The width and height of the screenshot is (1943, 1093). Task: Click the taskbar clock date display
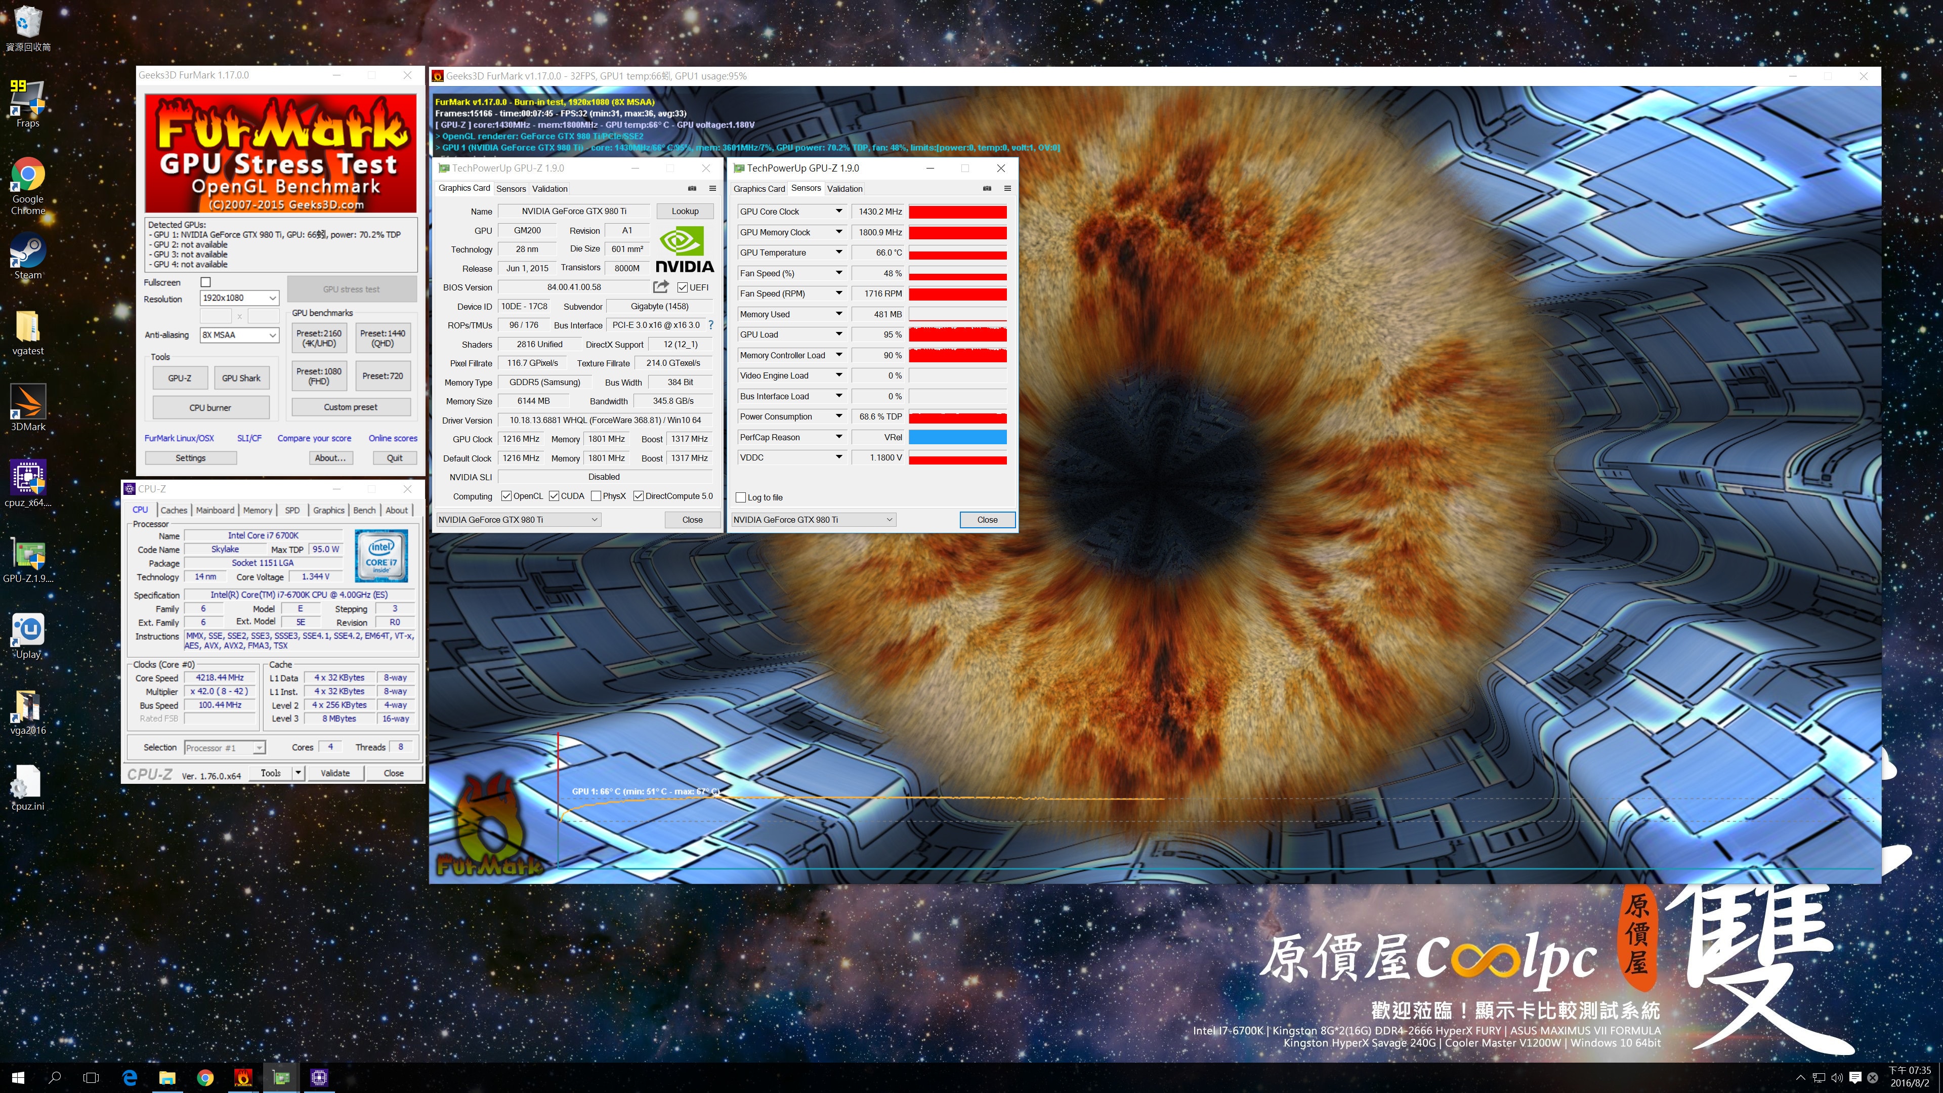pos(1910,1076)
